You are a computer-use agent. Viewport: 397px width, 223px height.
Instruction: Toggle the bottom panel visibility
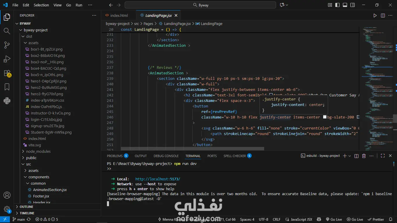coord(345,5)
